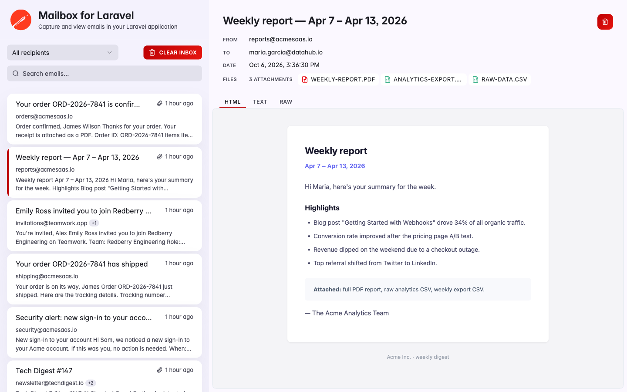Open Emily Ross invited you email
Viewport: 627px width, 392px height.
104,226
